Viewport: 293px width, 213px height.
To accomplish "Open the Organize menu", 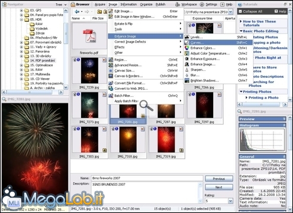I will point(146,4).
